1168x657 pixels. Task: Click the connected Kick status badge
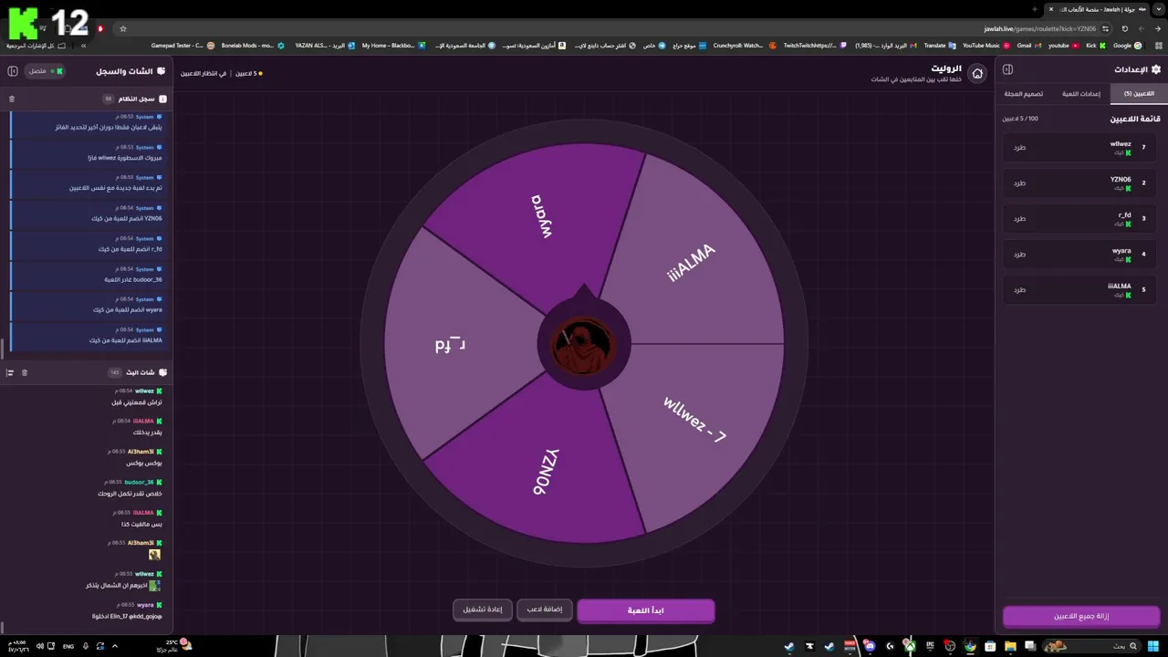pyautogui.click(x=46, y=70)
